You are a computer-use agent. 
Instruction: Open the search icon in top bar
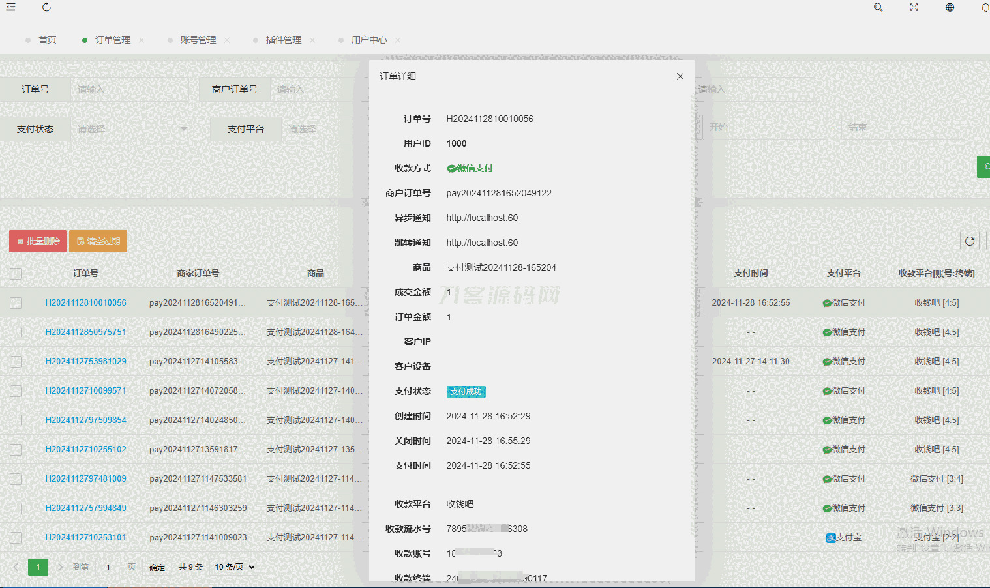[878, 7]
